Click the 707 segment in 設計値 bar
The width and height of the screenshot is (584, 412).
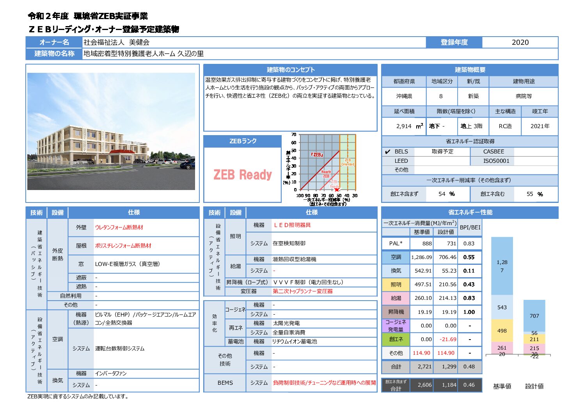pos(534,315)
